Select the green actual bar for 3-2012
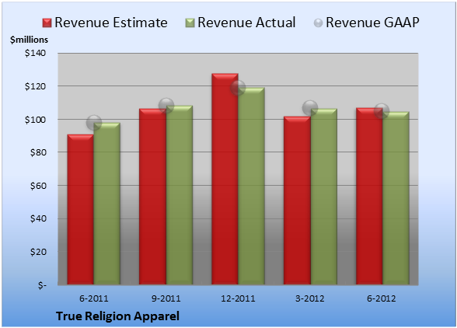Viewport: 457px width, 328px height. [x=324, y=197]
